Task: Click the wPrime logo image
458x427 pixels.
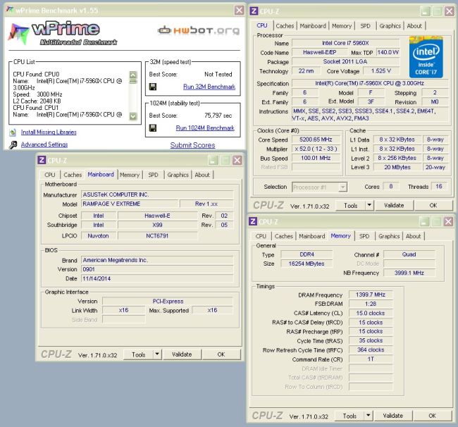Action: click(x=63, y=33)
